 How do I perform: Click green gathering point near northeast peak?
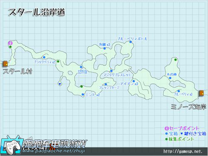tap(176, 60)
